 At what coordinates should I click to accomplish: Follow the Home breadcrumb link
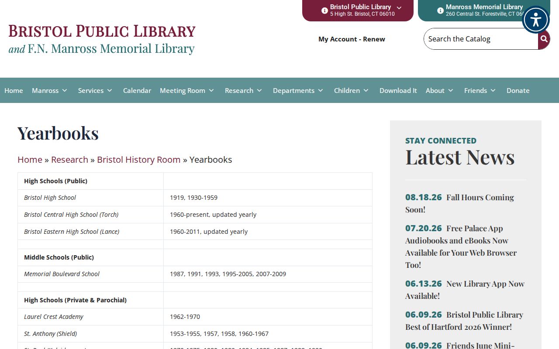tap(30, 160)
